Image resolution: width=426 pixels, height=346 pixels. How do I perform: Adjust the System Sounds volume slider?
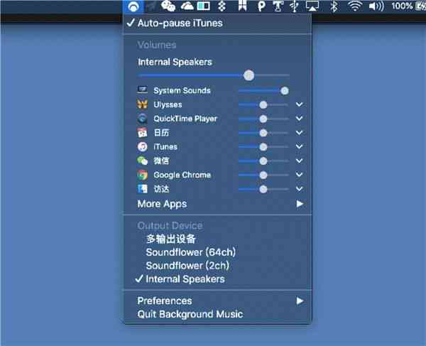tap(263, 91)
